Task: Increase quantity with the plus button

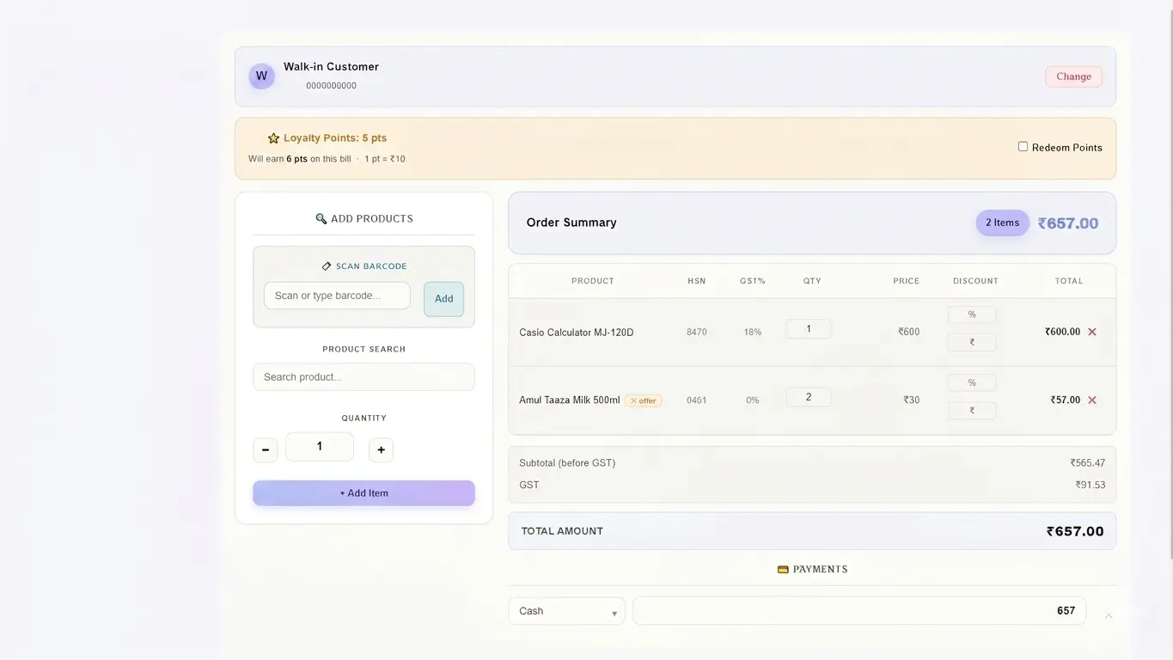Action: pos(381,450)
